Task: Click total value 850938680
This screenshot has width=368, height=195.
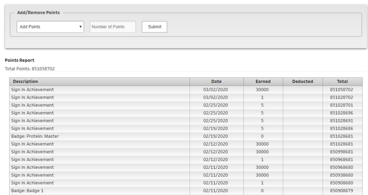Action: [341, 175]
